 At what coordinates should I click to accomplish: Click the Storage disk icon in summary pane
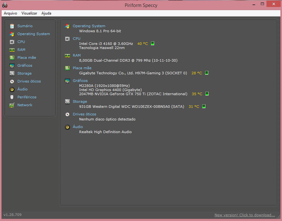click(67, 101)
